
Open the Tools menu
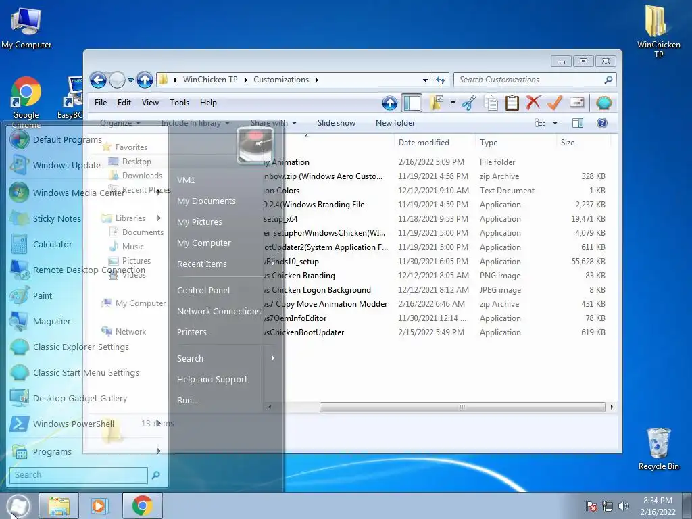point(179,103)
